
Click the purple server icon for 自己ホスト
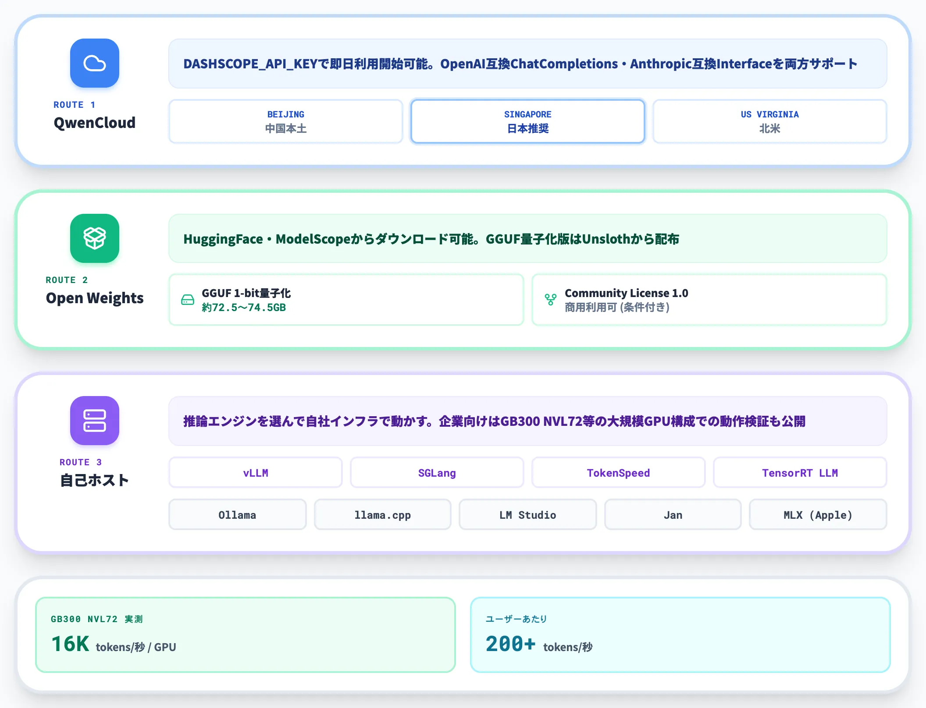click(95, 421)
